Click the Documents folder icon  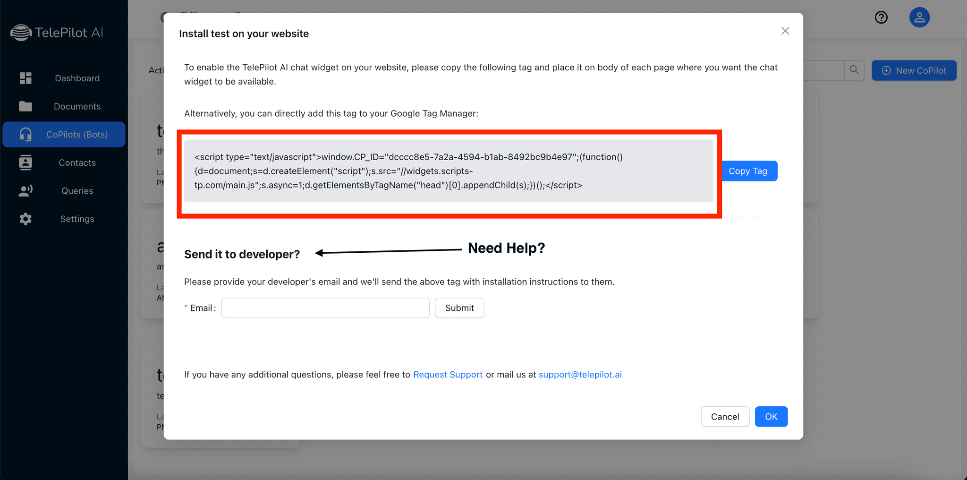pyautogui.click(x=25, y=106)
